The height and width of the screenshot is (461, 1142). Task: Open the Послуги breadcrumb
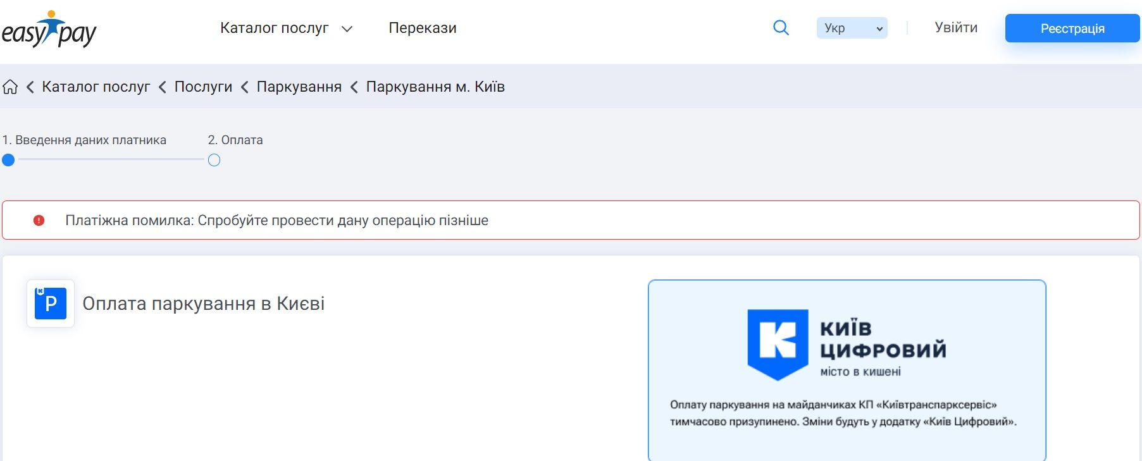click(203, 87)
